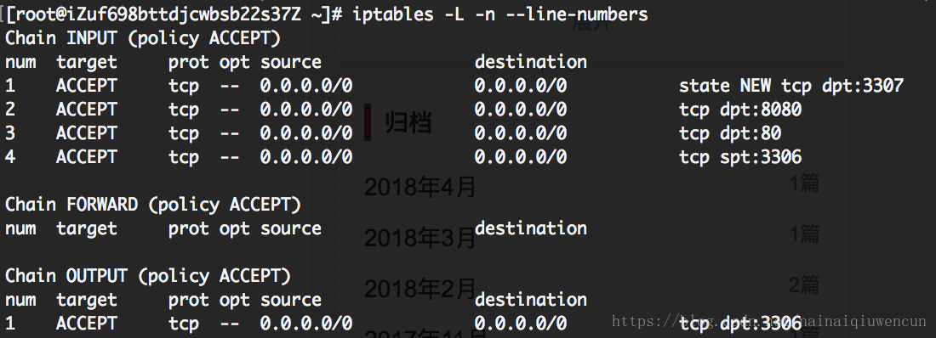Image resolution: width=936 pixels, height=338 pixels.
Task: Click the 'prot' header under Chain OUTPUT
Action: pyautogui.click(x=189, y=301)
